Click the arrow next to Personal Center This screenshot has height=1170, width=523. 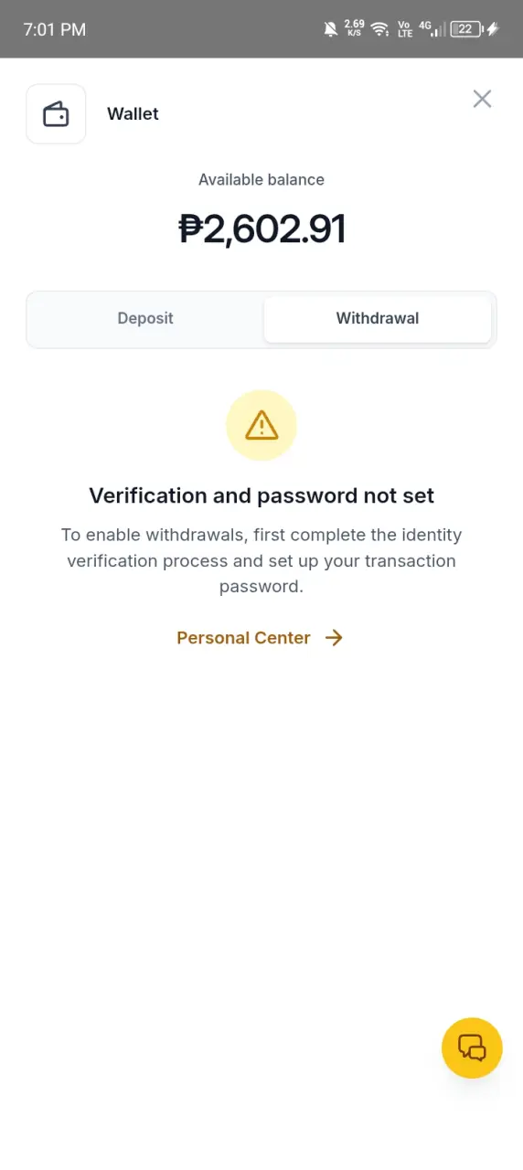tap(334, 638)
